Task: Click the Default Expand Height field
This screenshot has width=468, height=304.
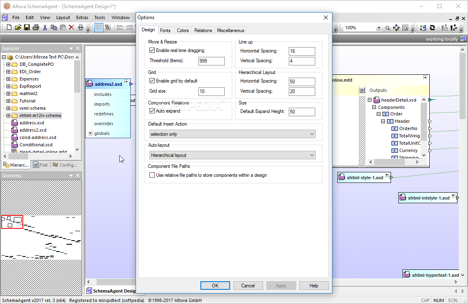Action: point(302,112)
